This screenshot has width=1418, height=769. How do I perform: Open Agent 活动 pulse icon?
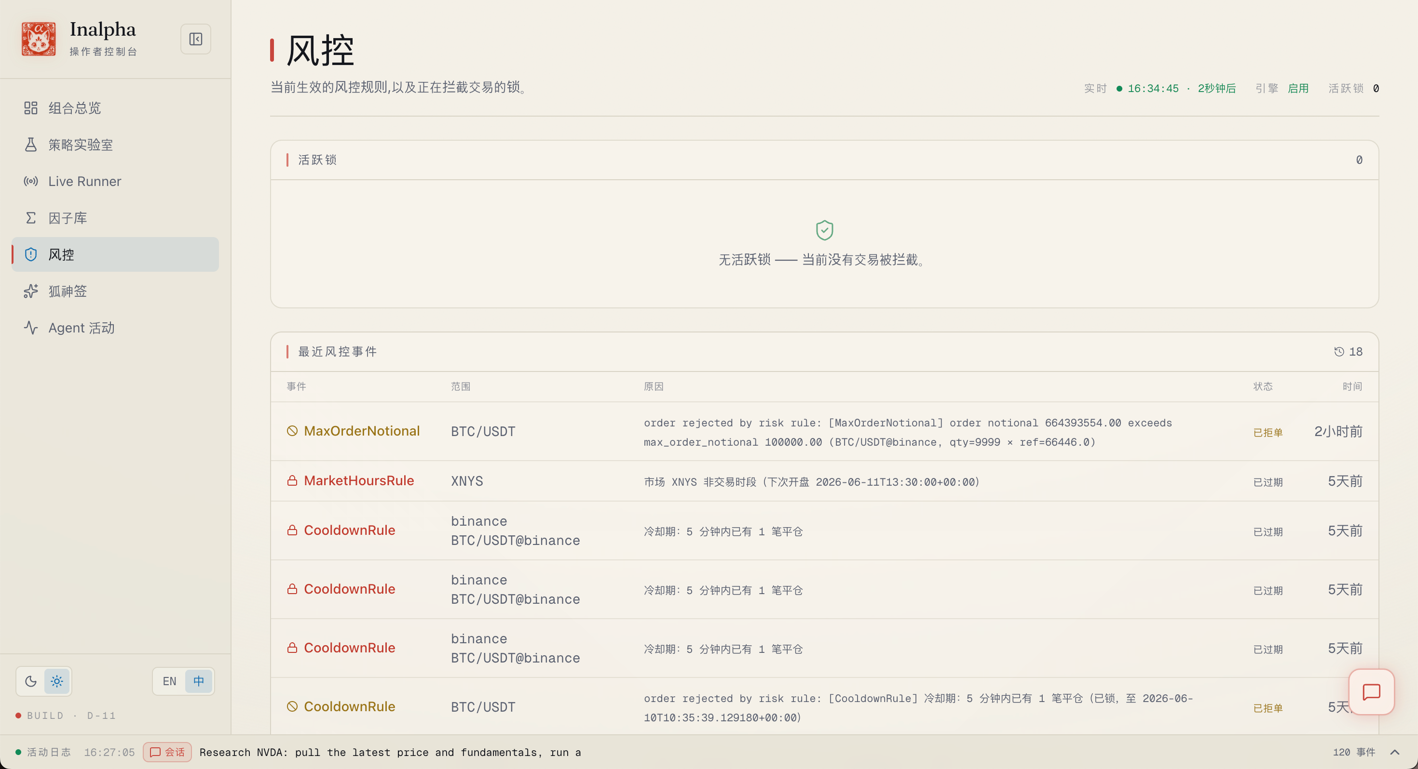[31, 328]
